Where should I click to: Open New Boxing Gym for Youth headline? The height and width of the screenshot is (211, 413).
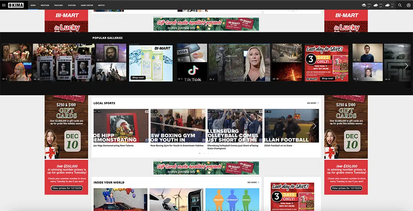tap(177, 145)
